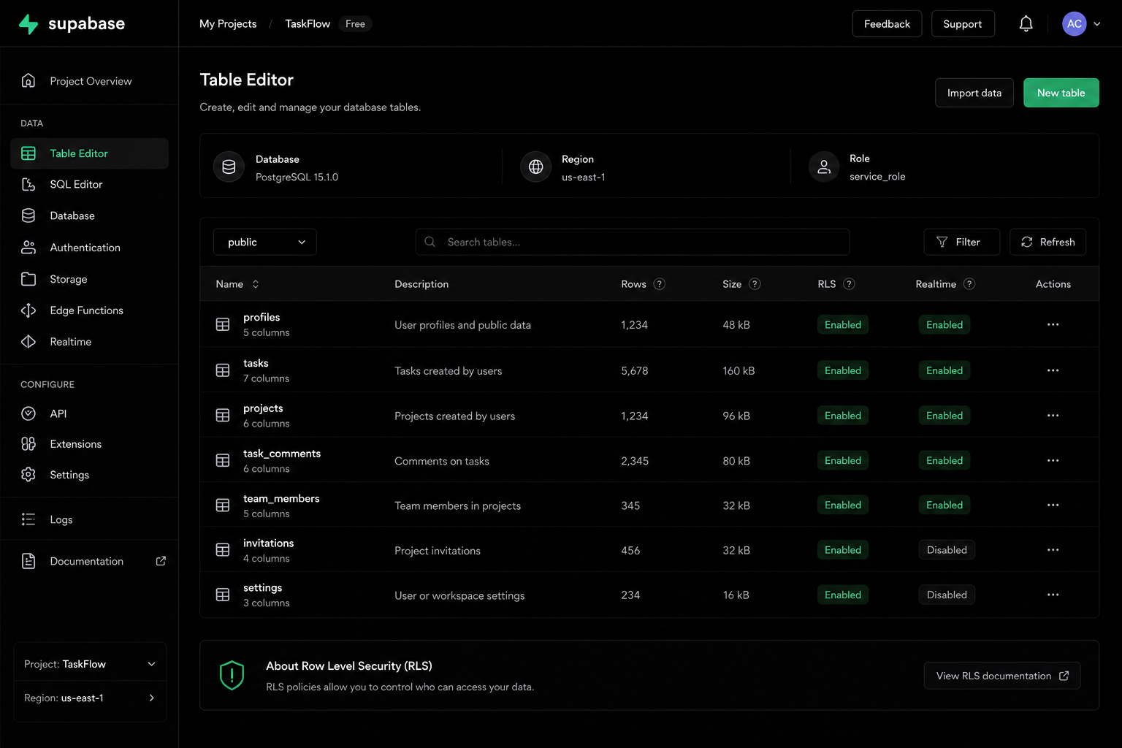The height and width of the screenshot is (748, 1122).
Task: Click the Rows column help icon
Action: pos(659,284)
